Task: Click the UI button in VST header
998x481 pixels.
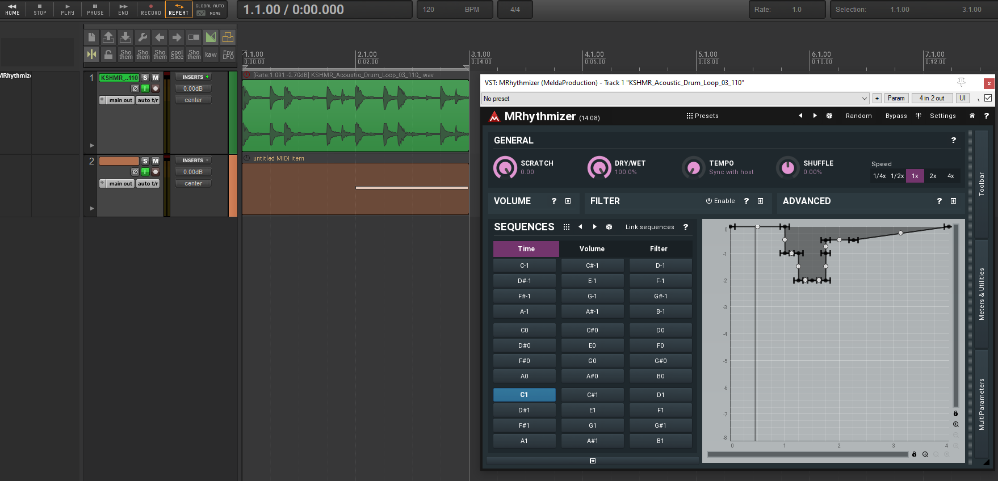Action: (962, 98)
